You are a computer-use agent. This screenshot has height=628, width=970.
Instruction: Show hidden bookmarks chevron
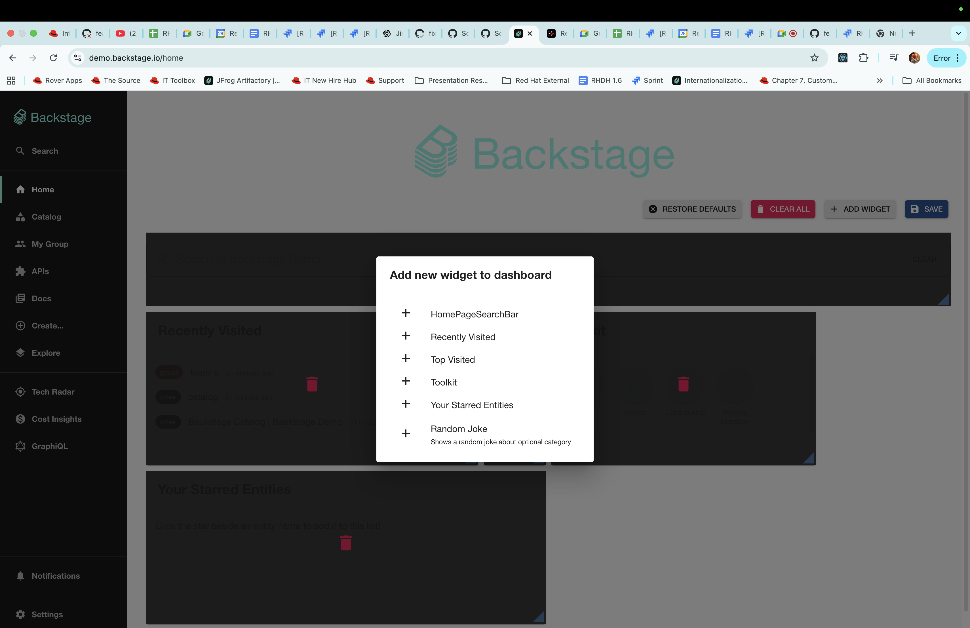[x=880, y=81]
